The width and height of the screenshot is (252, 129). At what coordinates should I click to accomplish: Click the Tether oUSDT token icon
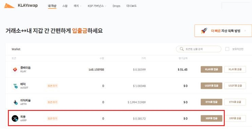click(15, 86)
